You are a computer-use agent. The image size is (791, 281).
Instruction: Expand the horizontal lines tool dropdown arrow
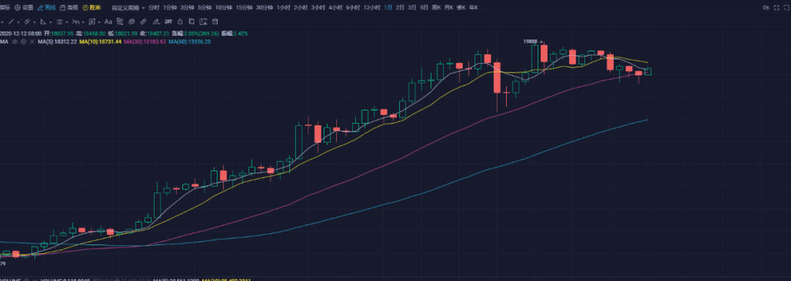pyautogui.click(x=67, y=22)
